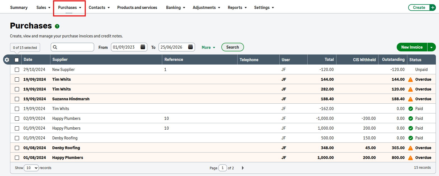Click Paid checkmark icon for 500.00 Denby Roofing
This screenshot has height=176, width=439.
click(x=411, y=138)
